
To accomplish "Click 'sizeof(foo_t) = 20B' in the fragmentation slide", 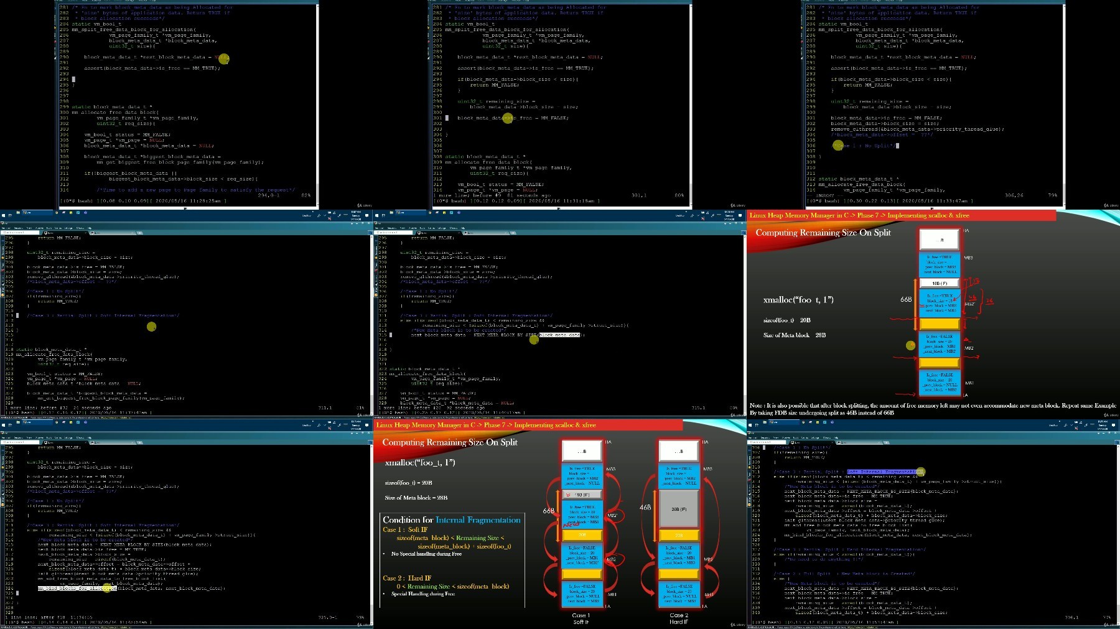I will click(408, 483).
